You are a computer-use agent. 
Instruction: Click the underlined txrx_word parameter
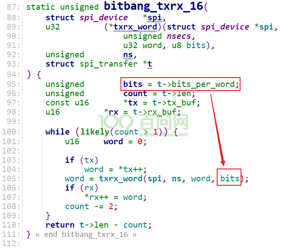(x=135, y=27)
